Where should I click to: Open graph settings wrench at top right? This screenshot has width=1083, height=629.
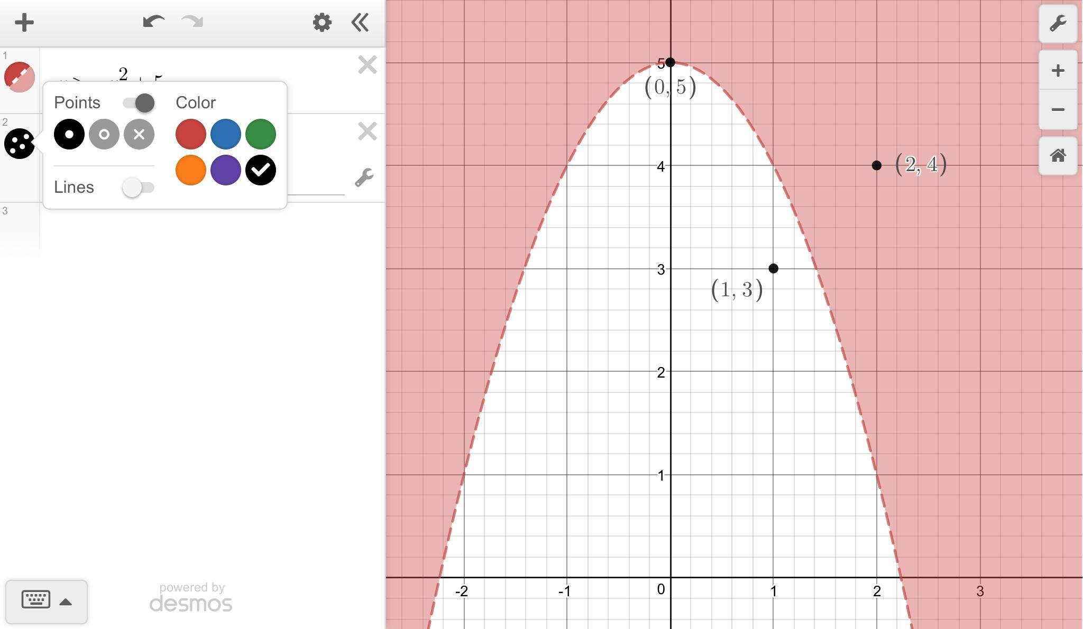pyautogui.click(x=1058, y=24)
